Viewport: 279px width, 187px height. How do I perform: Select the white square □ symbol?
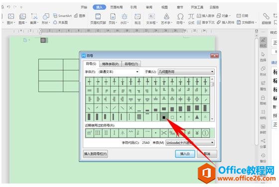pos(172,117)
